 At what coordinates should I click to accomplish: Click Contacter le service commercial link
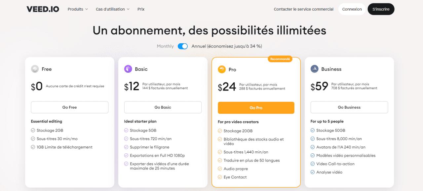(303, 9)
